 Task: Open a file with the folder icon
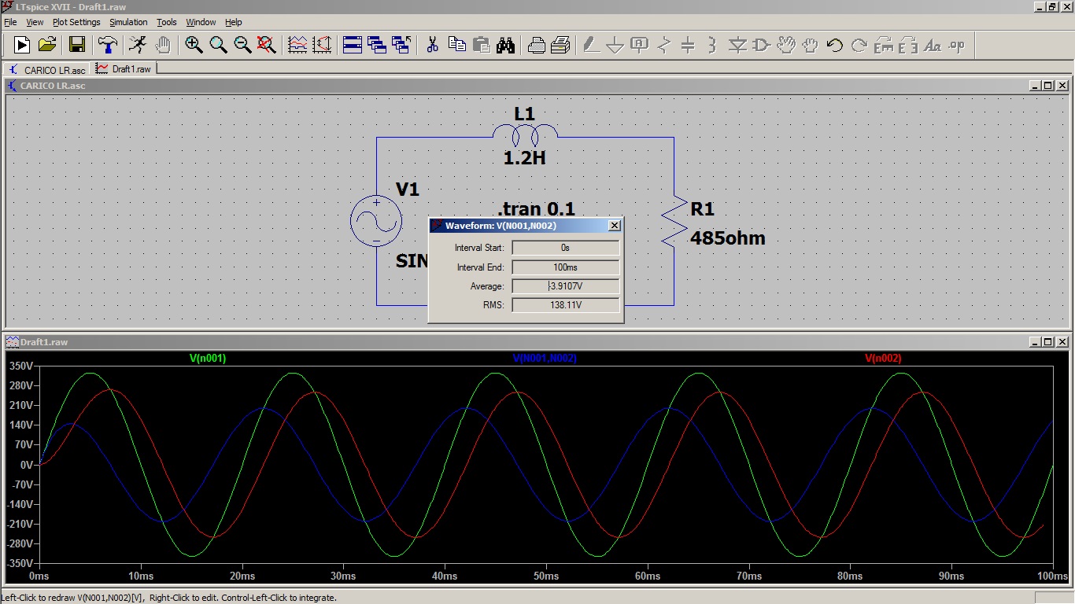(47, 45)
